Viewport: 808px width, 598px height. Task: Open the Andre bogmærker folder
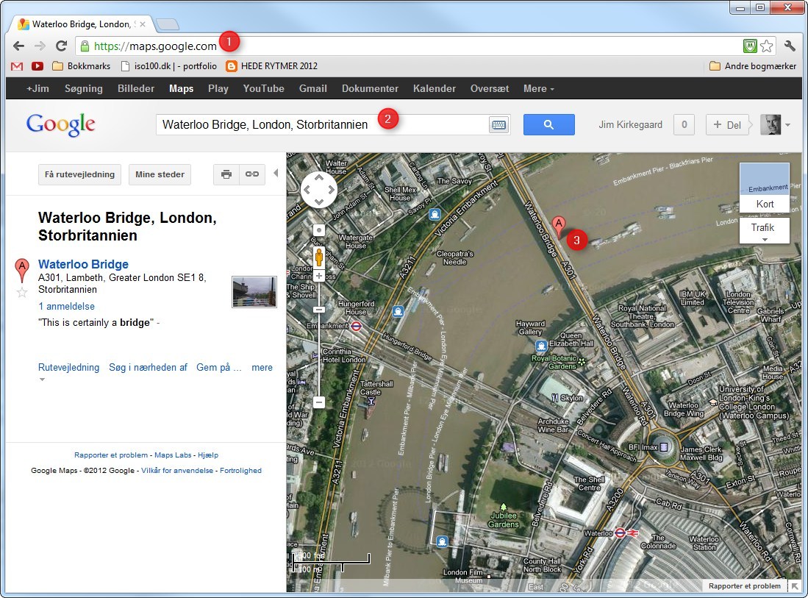[753, 66]
